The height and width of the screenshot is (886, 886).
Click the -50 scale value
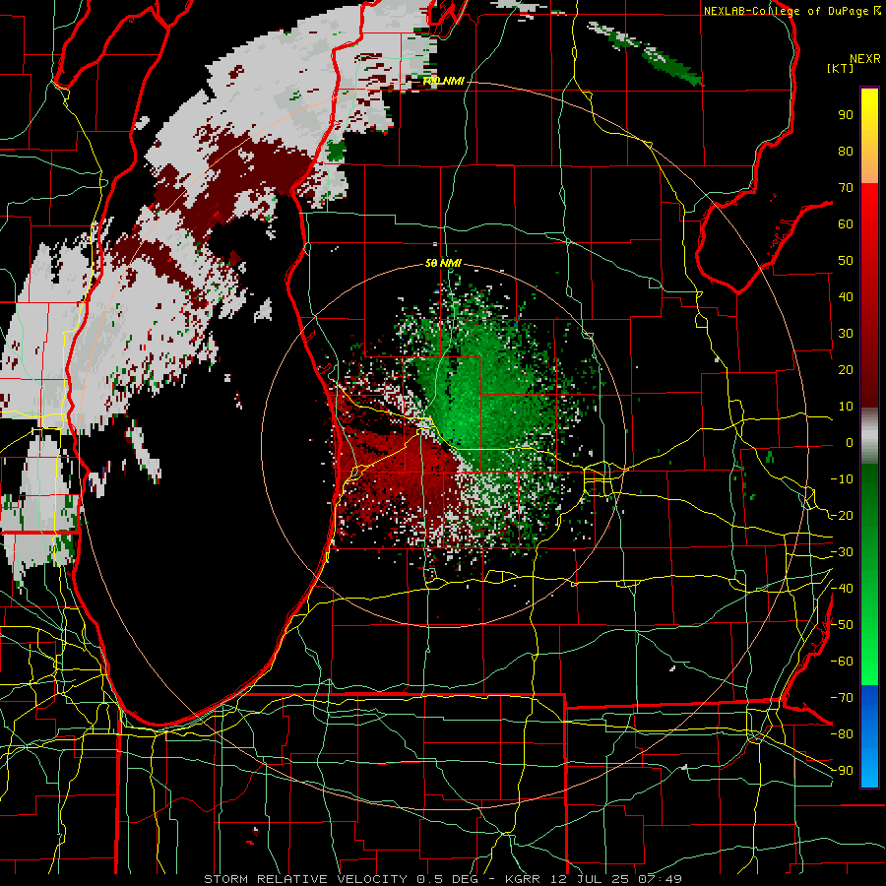842,625
